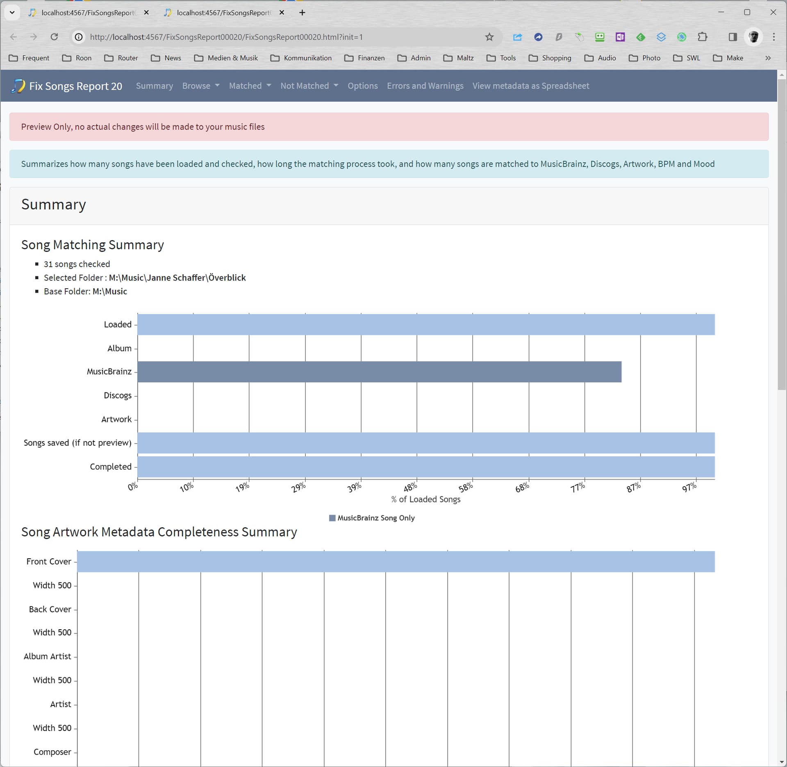Image resolution: width=787 pixels, height=767 pixels.
Task: Expand the Browse dropdown menu
Action: click(x=200, y=86)
